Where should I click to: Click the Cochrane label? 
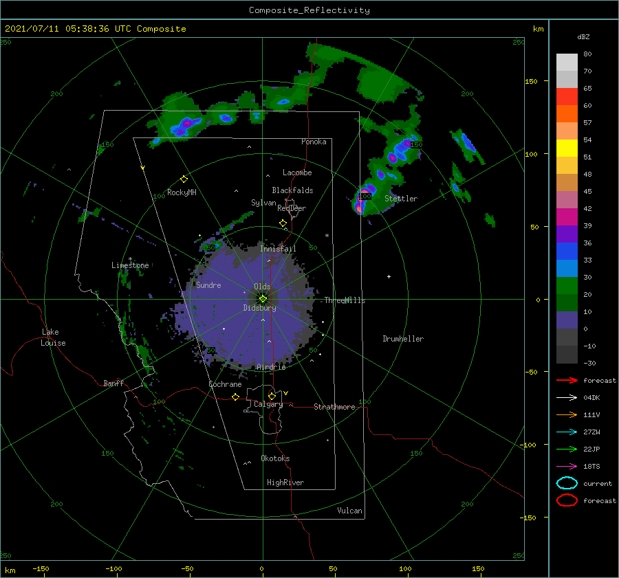point(225,384)
